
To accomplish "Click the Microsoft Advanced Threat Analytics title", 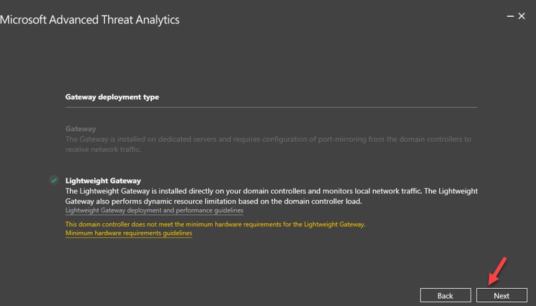I will [x=90, y=19].
